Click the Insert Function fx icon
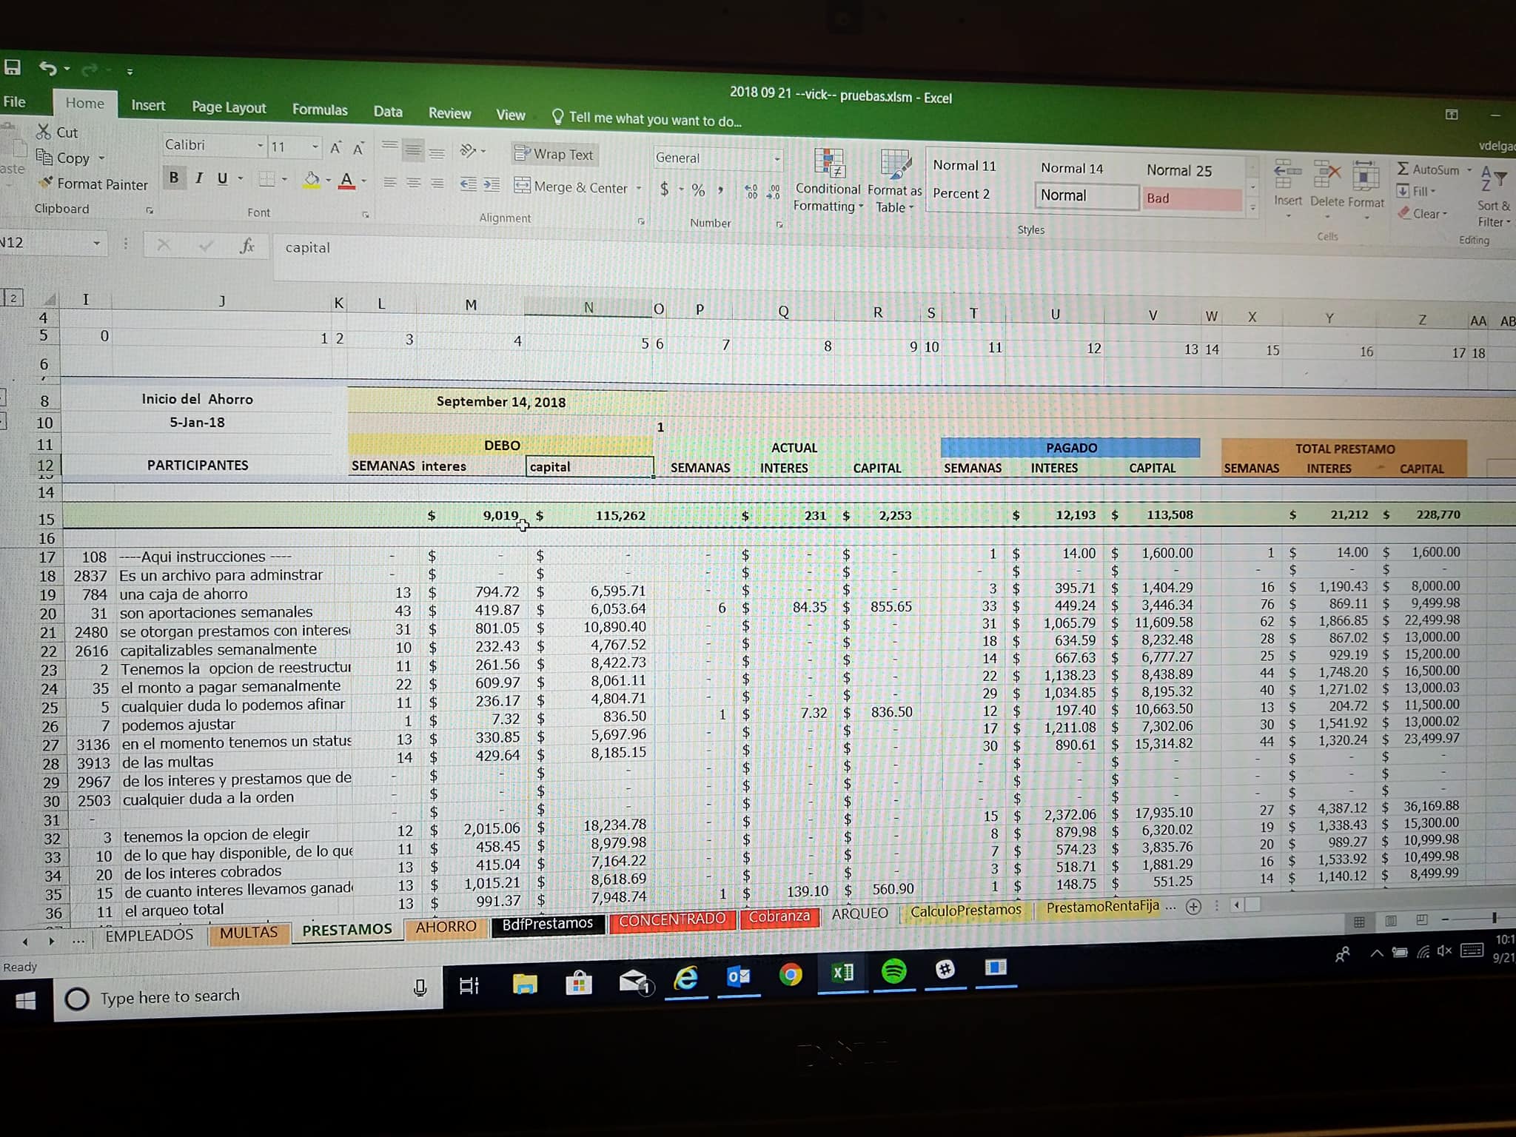This screenshot has width=1516, height=1137. (x=247, y=246)
